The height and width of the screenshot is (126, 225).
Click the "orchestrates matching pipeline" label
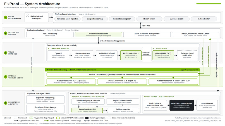(x=112, y=41)
